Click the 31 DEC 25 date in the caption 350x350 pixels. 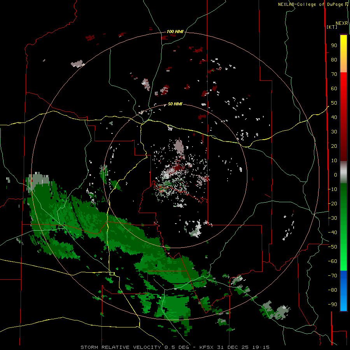pyautogui.click(x=233, y=347)
